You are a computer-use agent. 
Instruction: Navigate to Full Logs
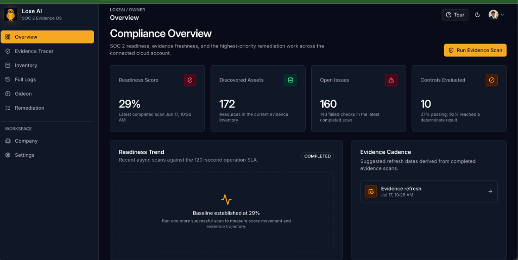tap(47, 79)
